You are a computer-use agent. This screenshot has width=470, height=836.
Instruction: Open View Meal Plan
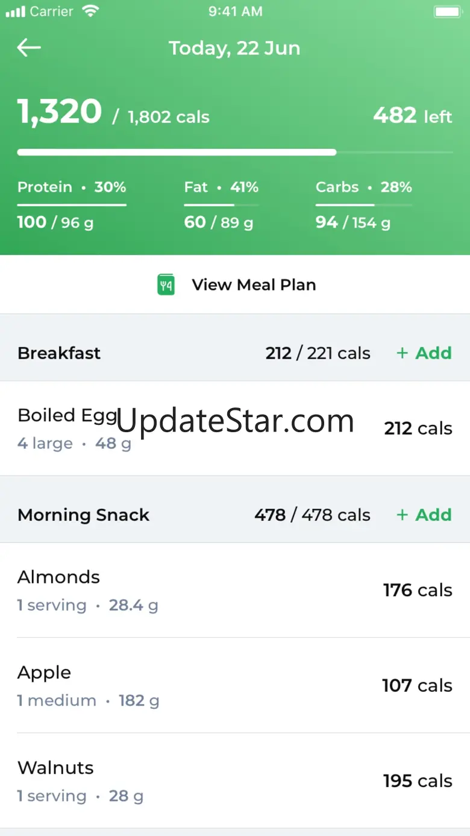pyautogui.click(x=253, y=284)
